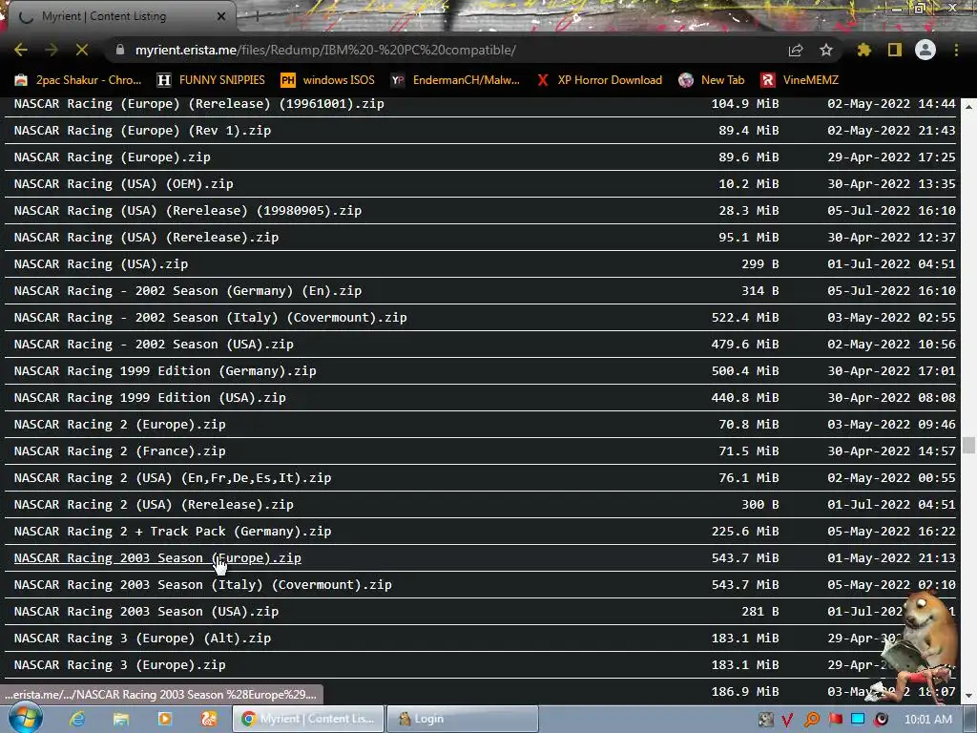Screen dimensions: 977x733
Task: Open the windows ISOS bookmark
Action: tap(328, 80)
